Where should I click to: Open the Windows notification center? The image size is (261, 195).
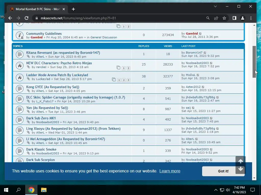(x=253, y=190)
